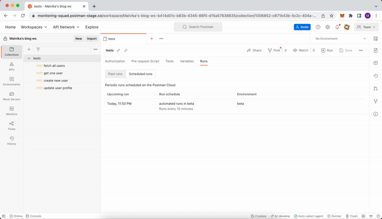Open the Collections sidebar panel
The image size is (382, 219).
(x=11, y=52)
